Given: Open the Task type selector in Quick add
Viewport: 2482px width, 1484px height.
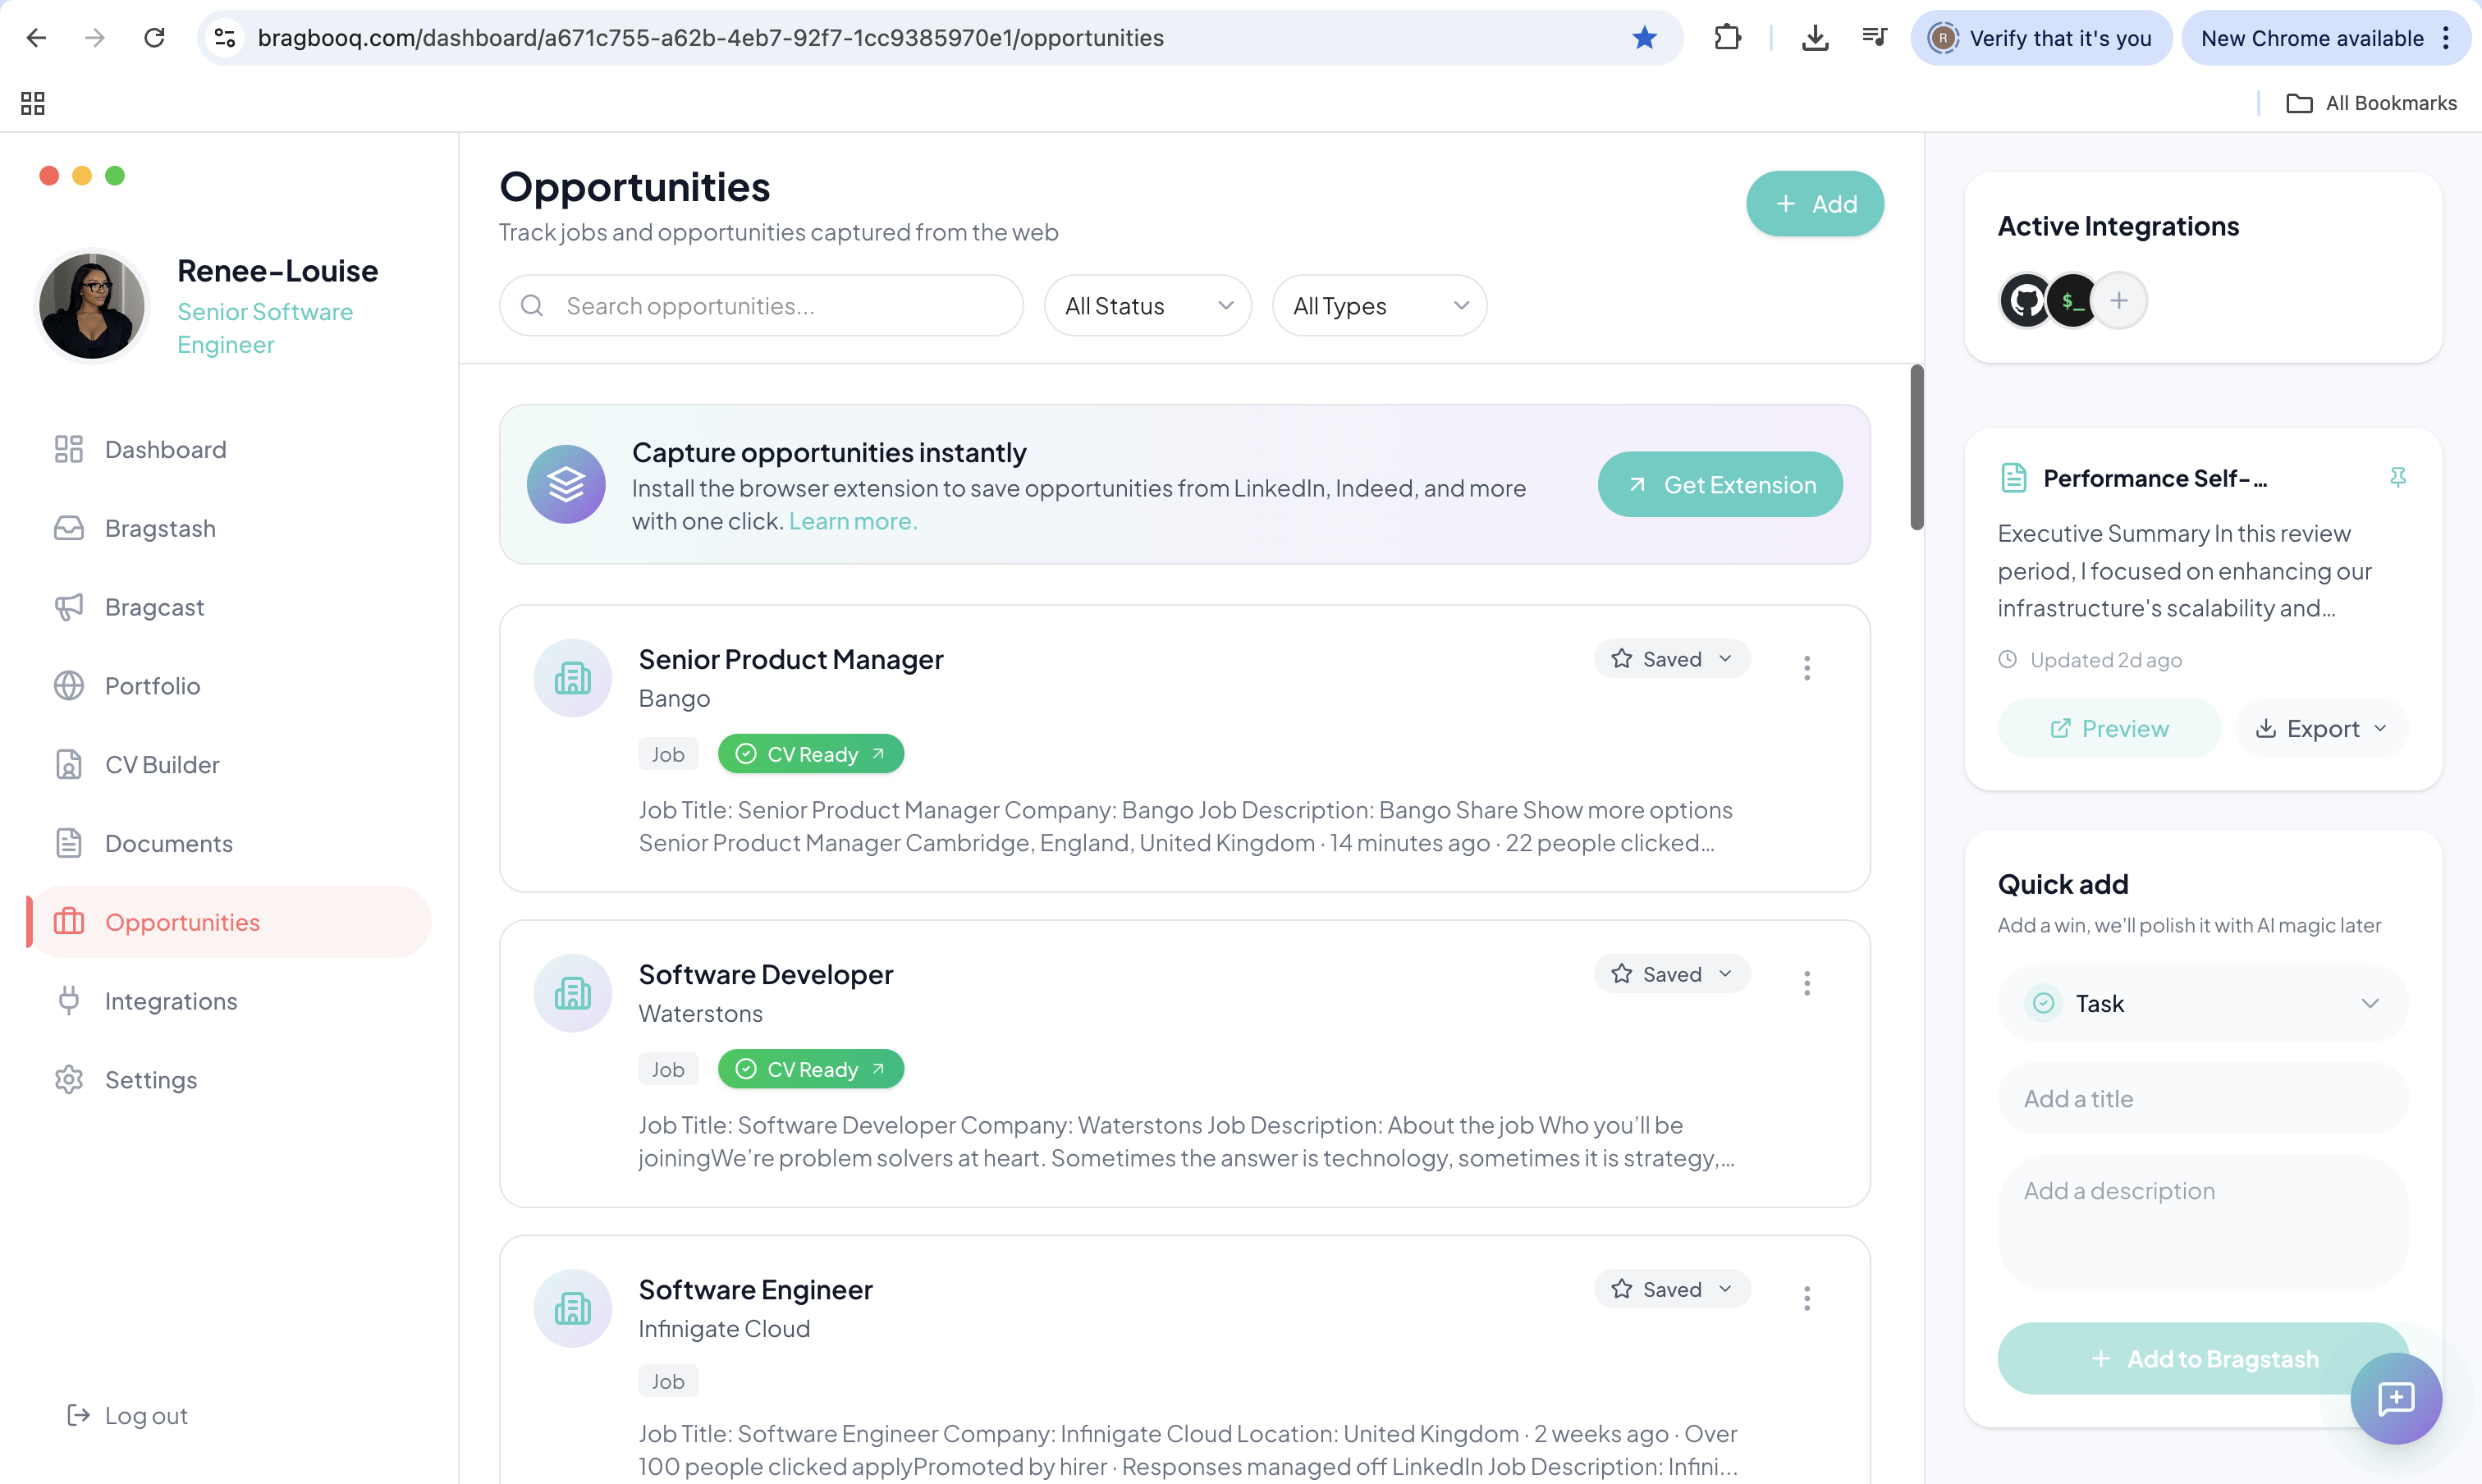Looking at the screenshot, I should (2202, 1003).
